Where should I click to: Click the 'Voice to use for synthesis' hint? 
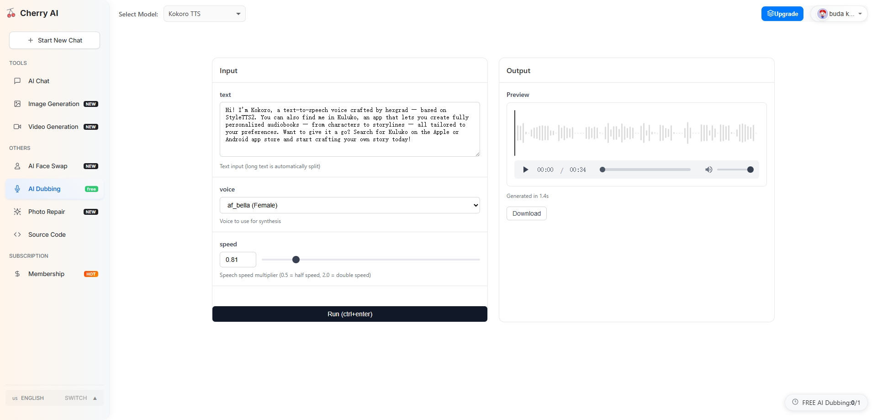250,221
